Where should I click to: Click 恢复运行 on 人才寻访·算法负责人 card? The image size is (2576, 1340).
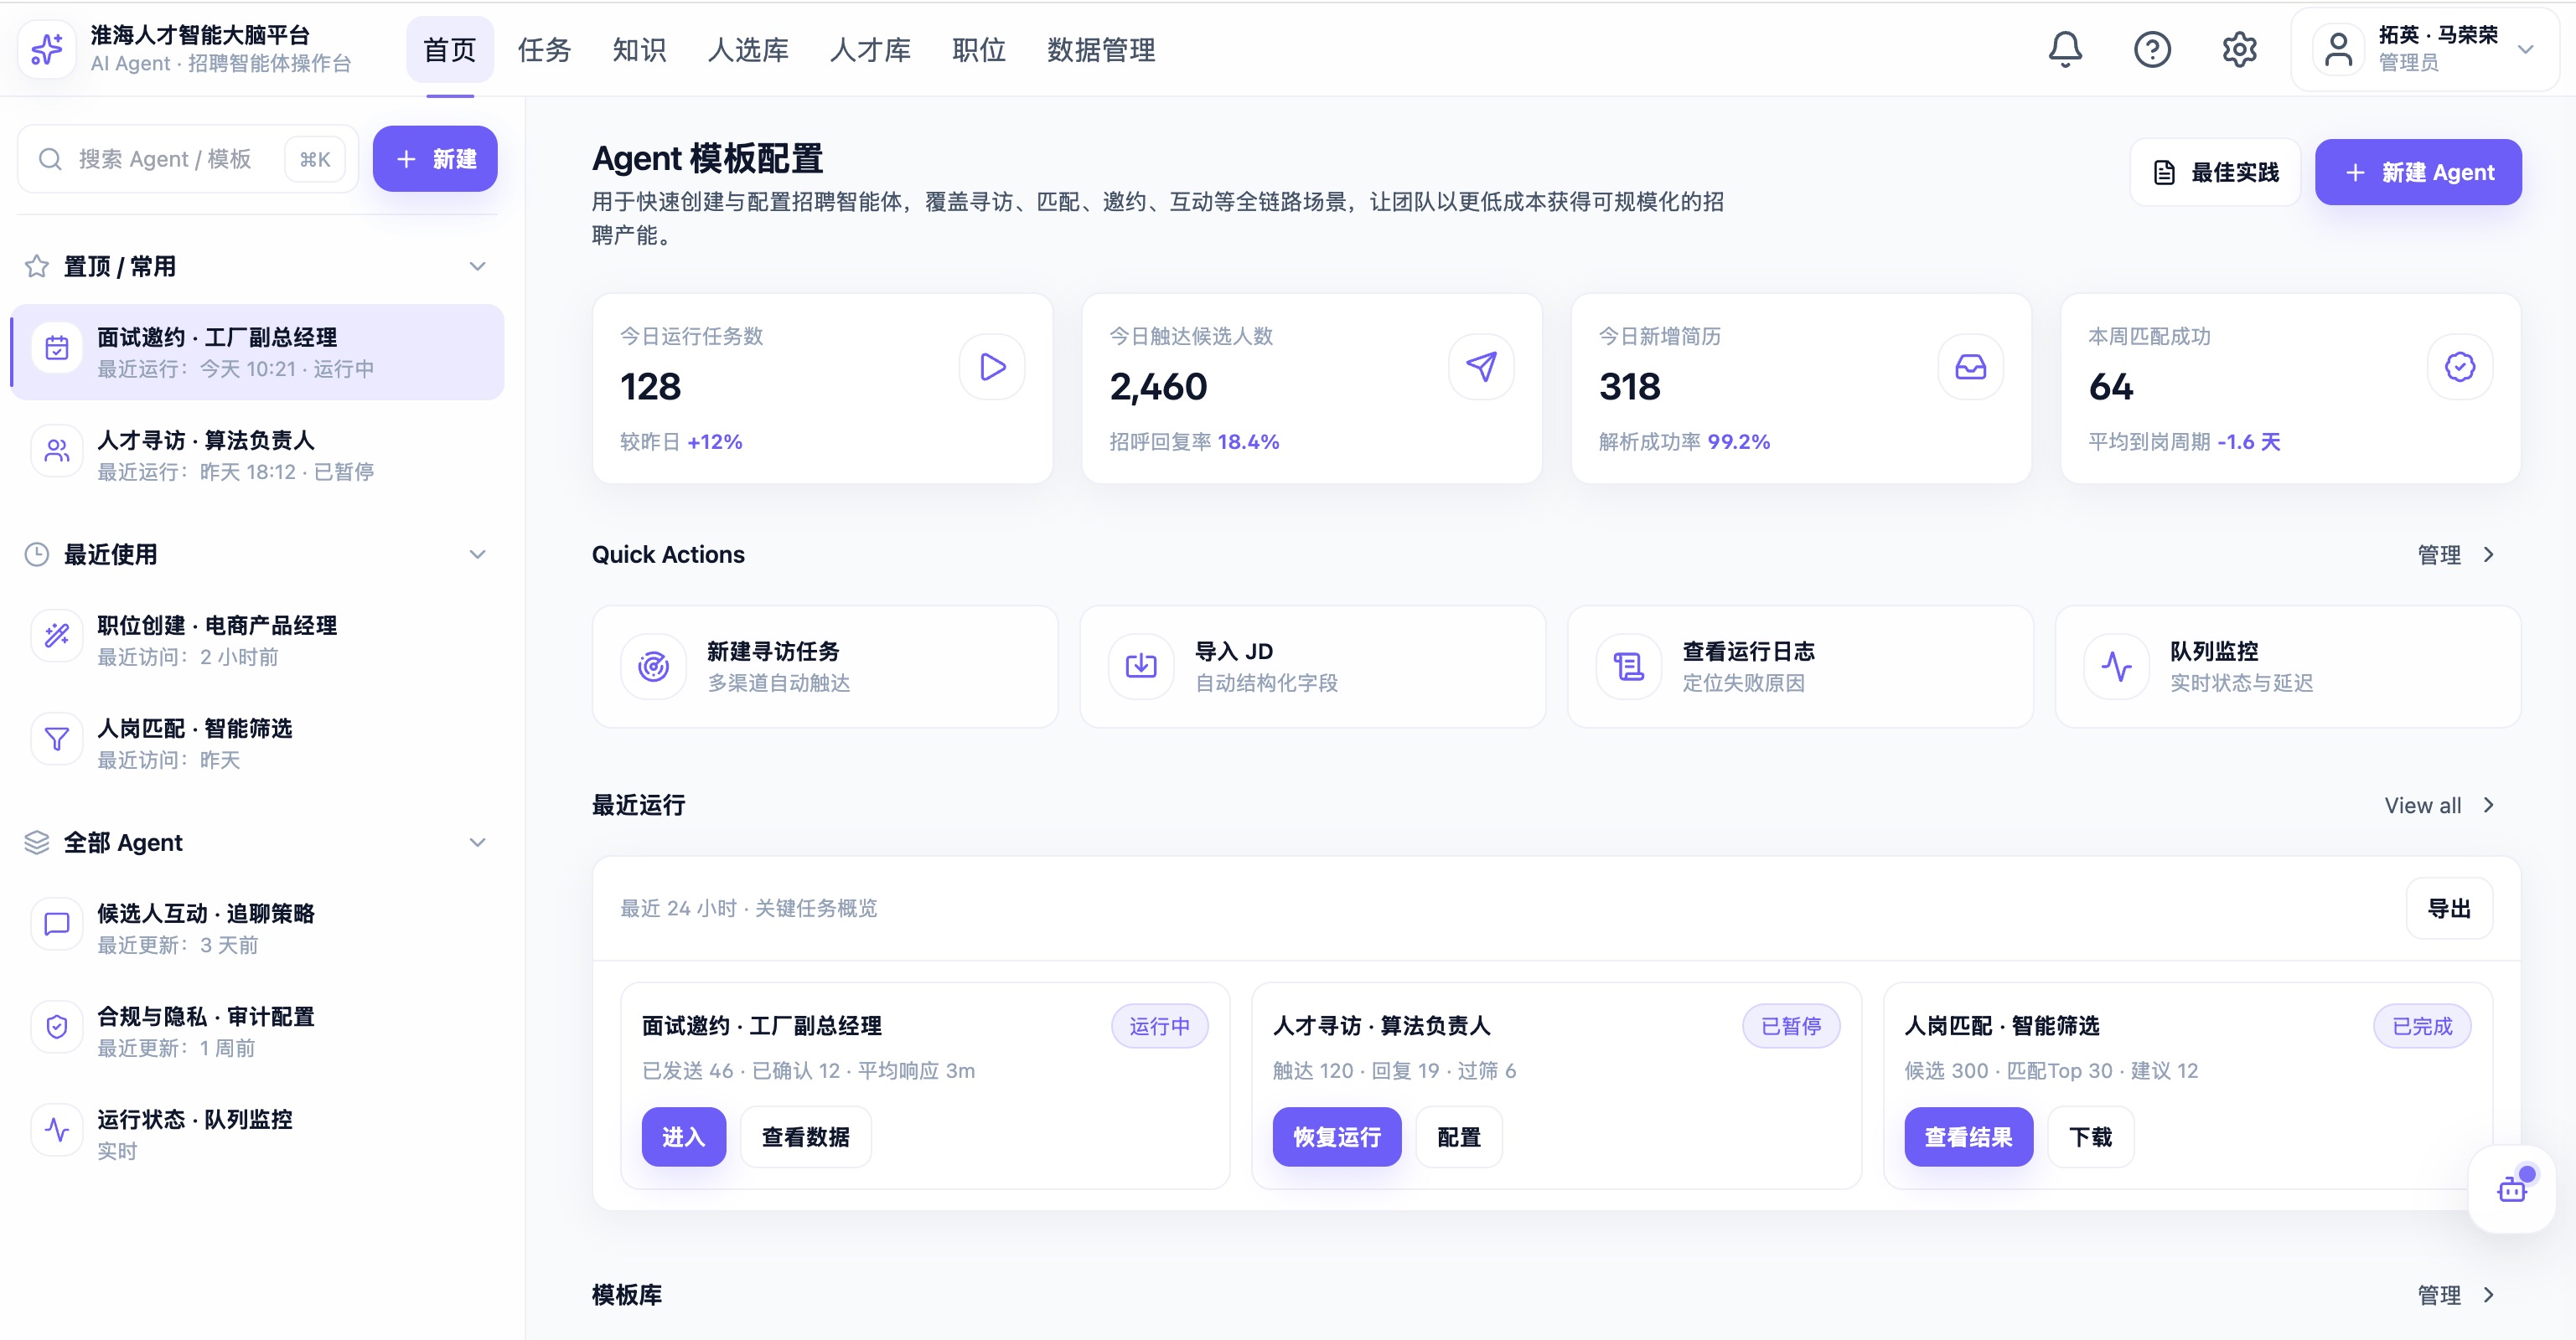click(x=1337, y=1137)
